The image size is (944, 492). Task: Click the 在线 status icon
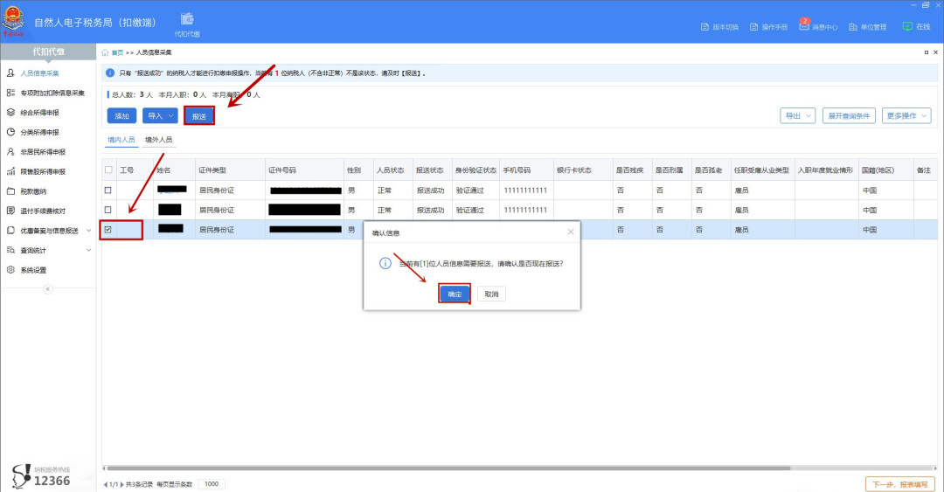(x=907, y=26)
